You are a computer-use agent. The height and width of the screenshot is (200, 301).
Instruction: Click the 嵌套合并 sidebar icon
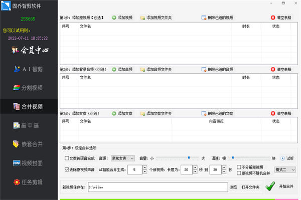point(16,144)
